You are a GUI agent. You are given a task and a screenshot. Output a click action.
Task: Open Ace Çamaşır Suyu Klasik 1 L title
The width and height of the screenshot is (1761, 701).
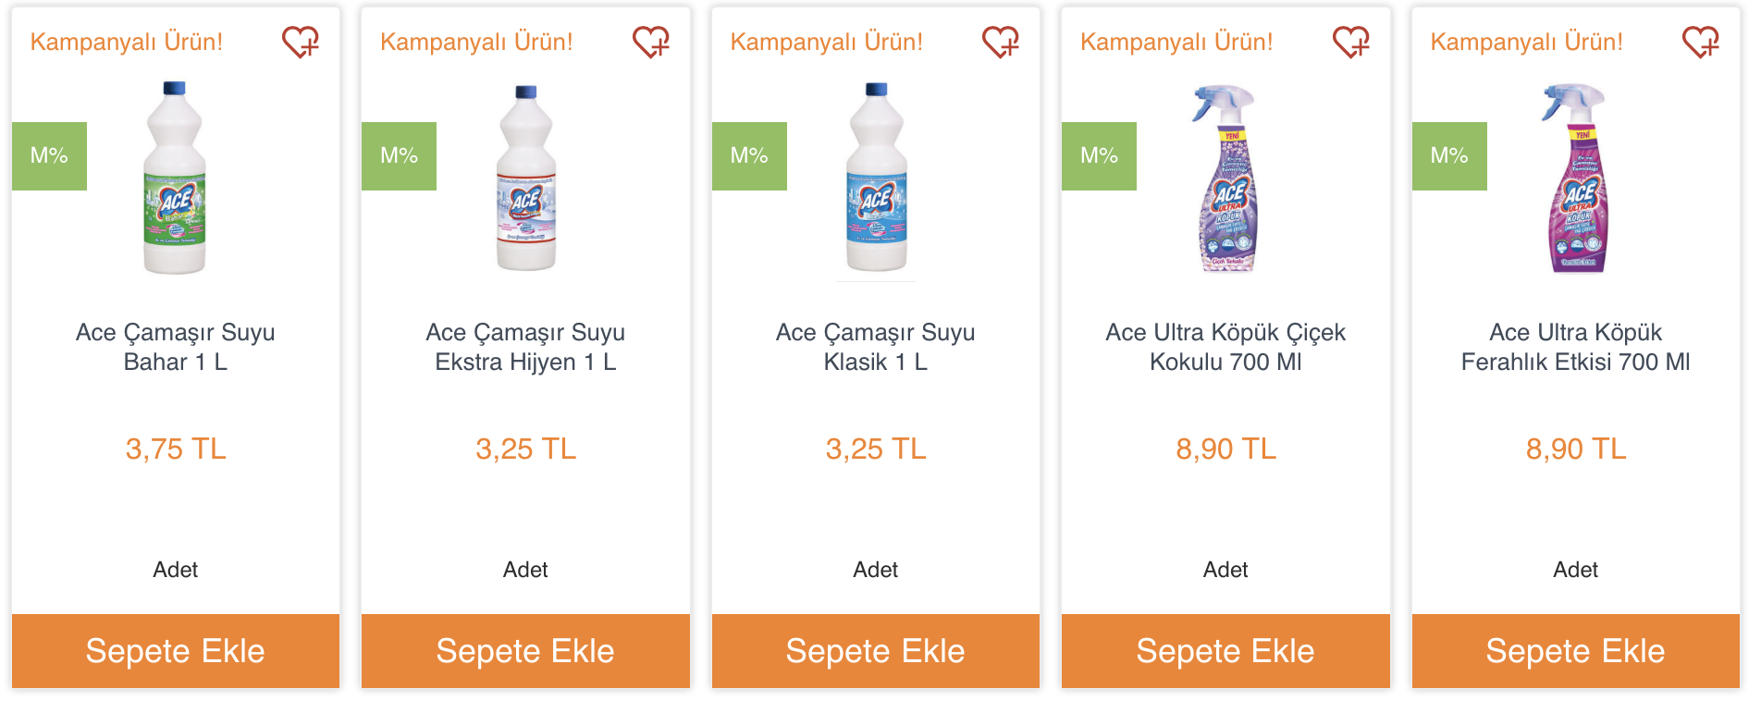[x=876, y=347]
